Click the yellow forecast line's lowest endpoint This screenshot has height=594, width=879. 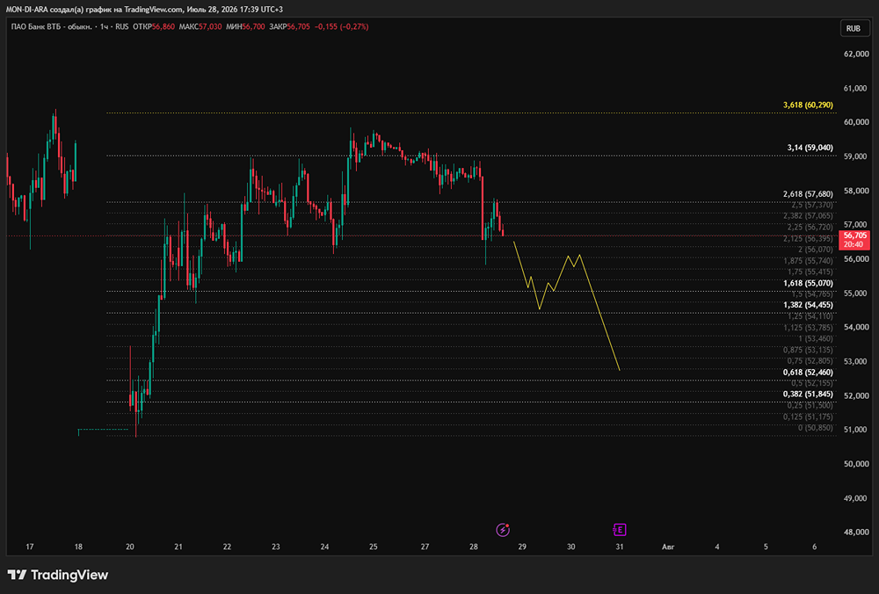pyautogui.click(x=620, y=370)
